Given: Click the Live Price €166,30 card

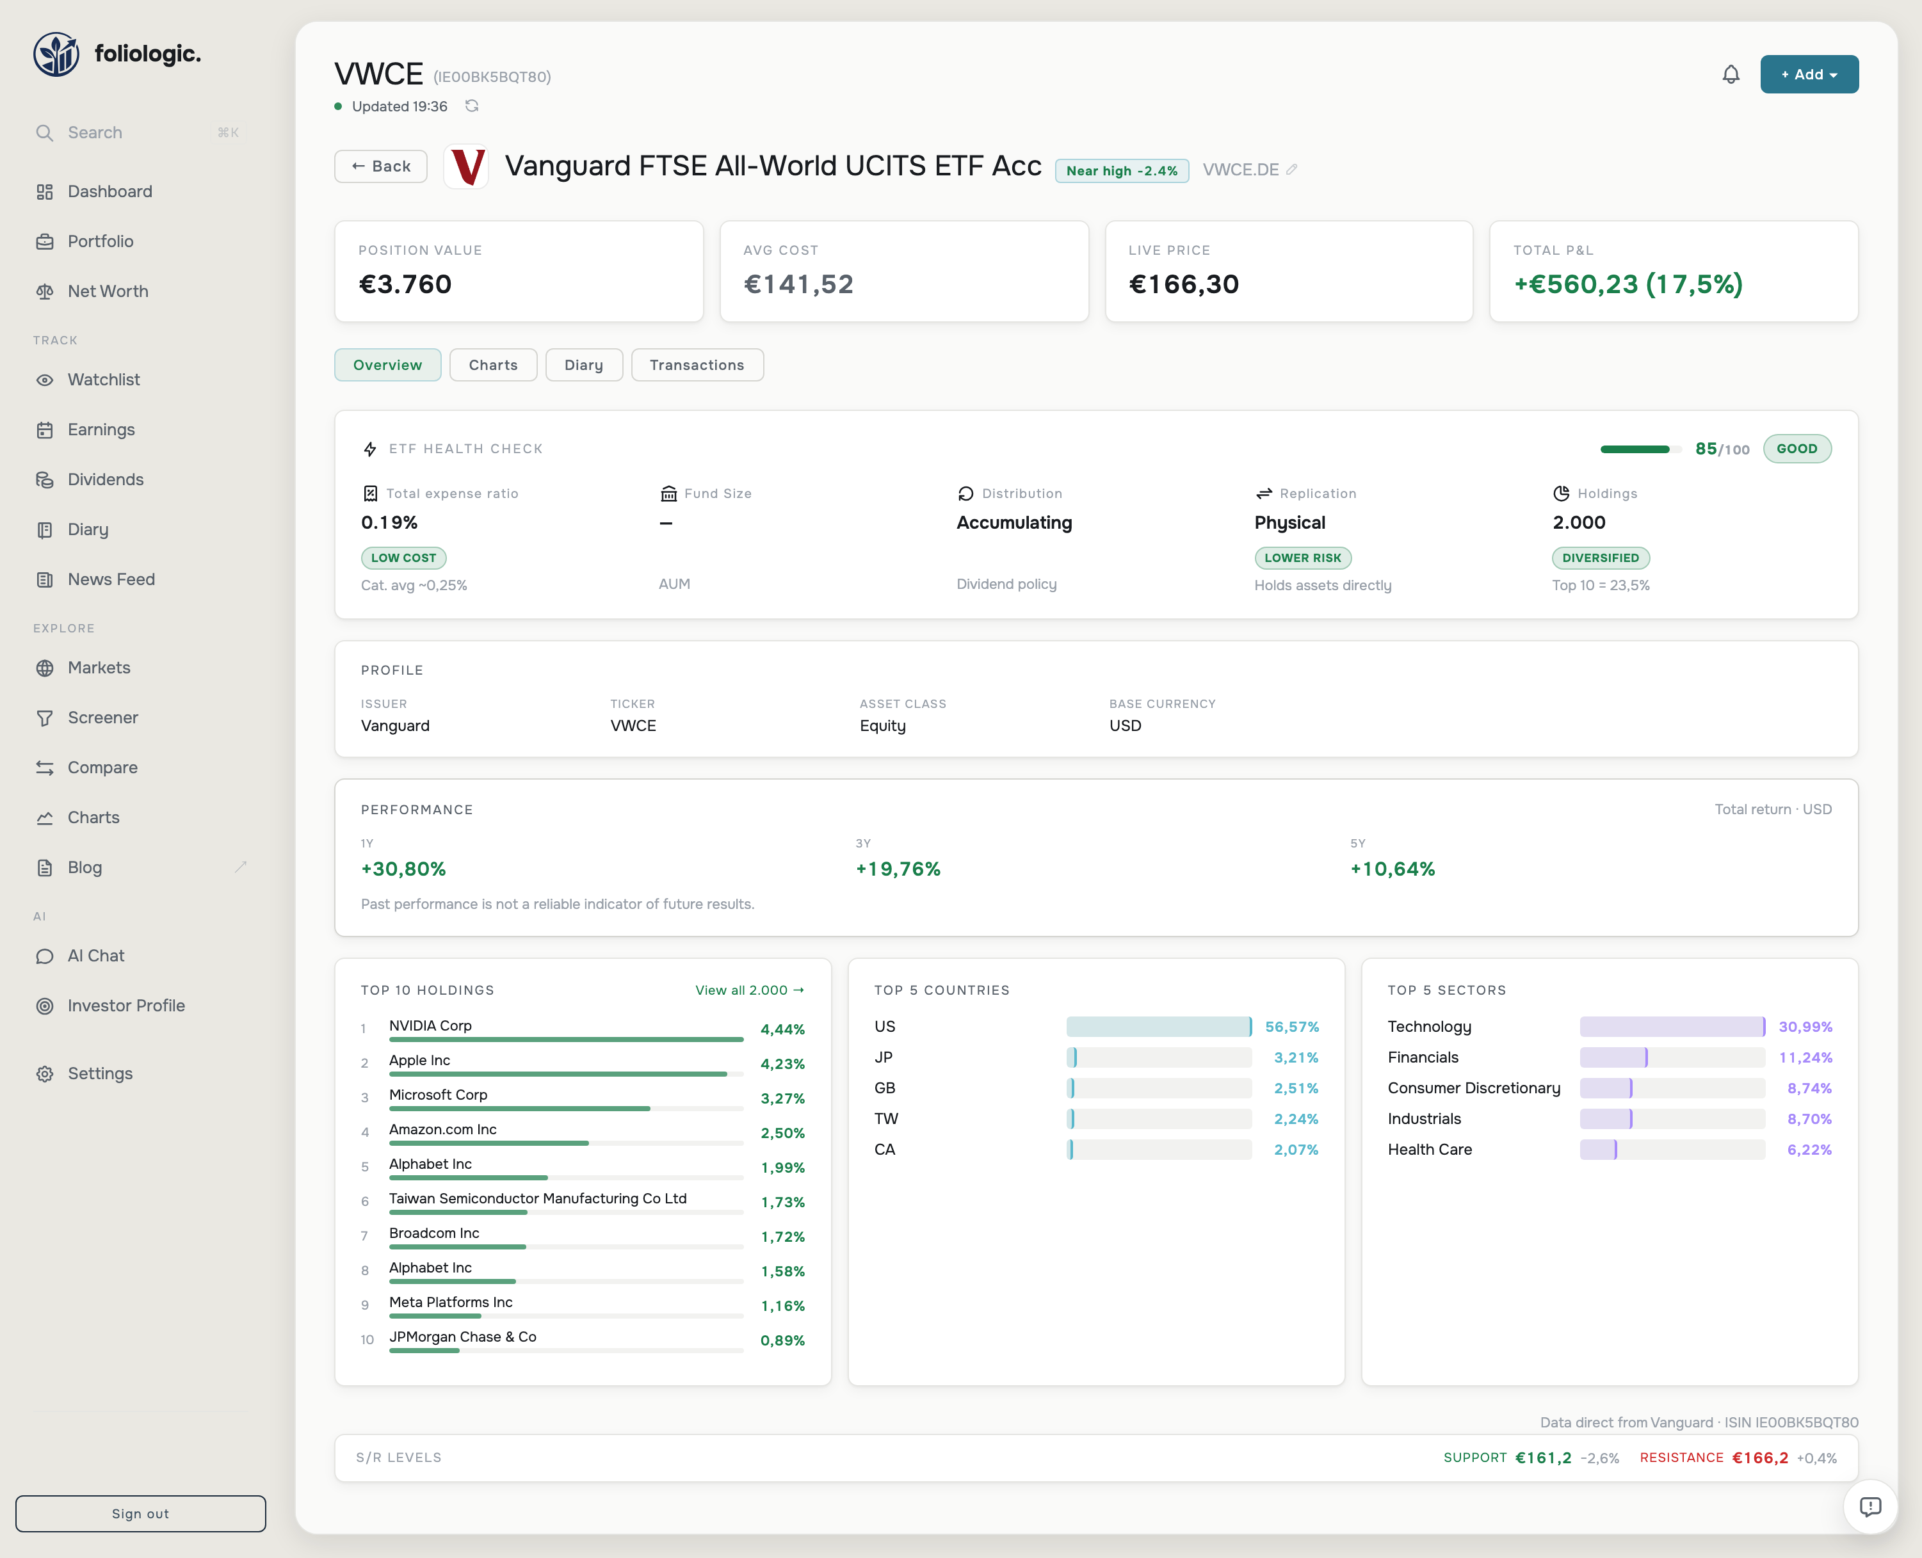Looking at the screenshot, I should click(x=1289, y=272).
